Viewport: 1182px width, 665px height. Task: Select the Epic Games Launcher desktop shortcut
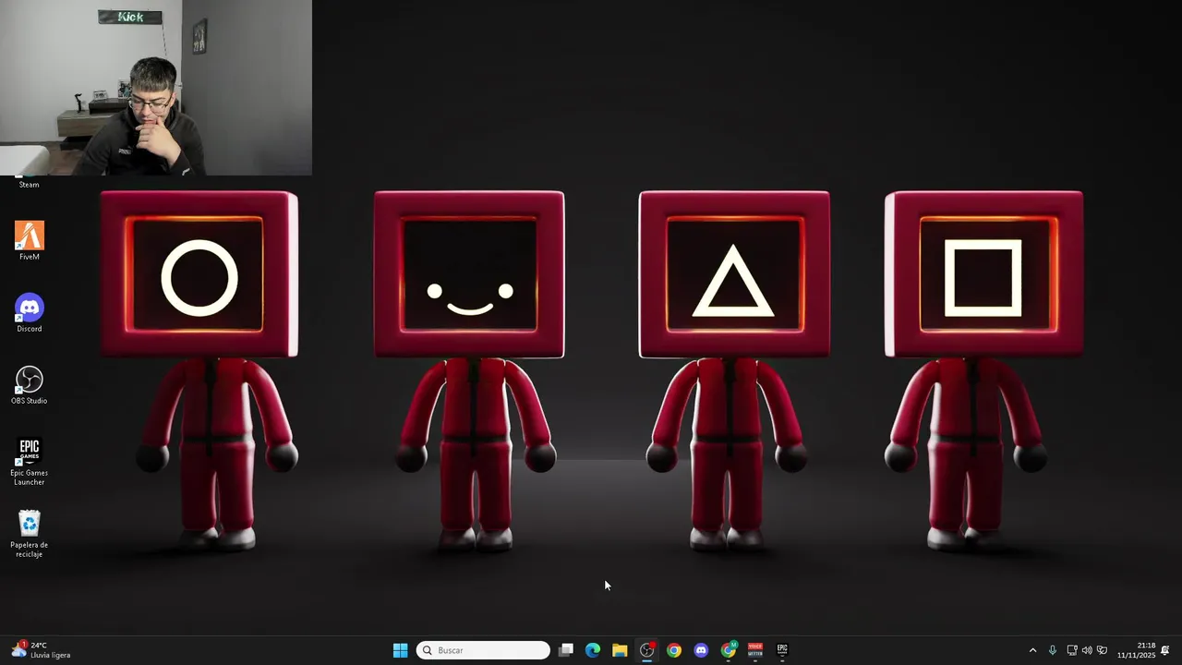point(30,461)
